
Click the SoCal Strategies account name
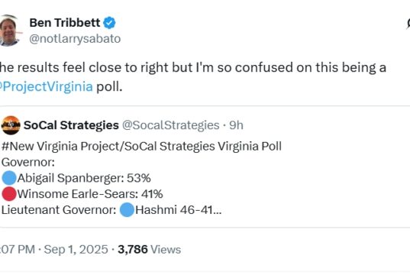click(x=71, y=125)
